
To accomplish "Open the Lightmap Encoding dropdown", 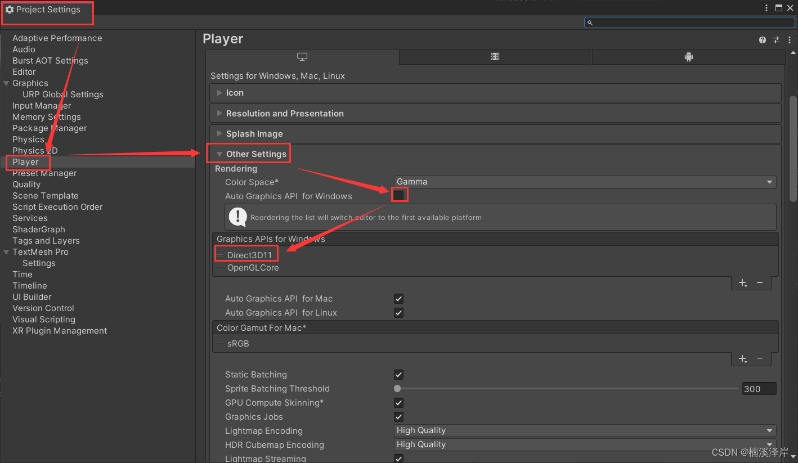I will (585, 430).
